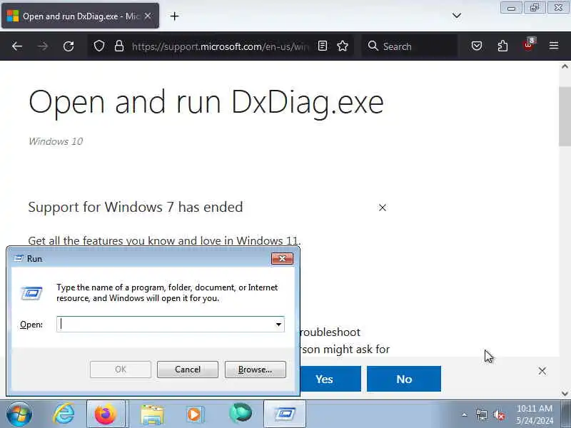Bookmark this page with the star icon
Viewport: 571px width, 428px height.
pos(343,46)
